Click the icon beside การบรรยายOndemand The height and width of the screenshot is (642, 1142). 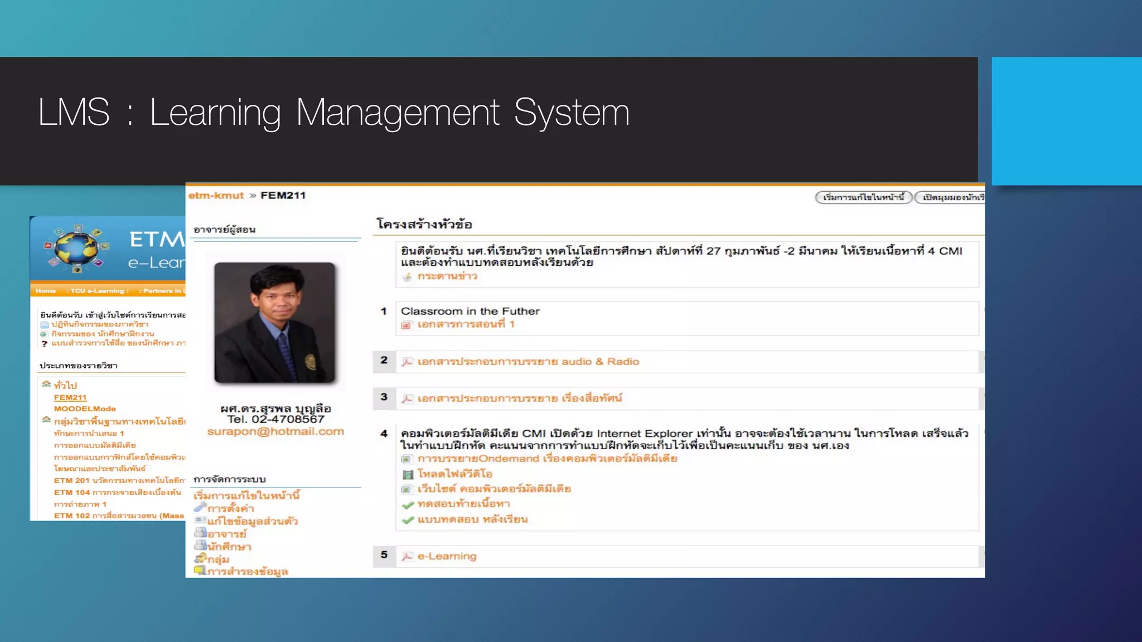tap(407, 459)
